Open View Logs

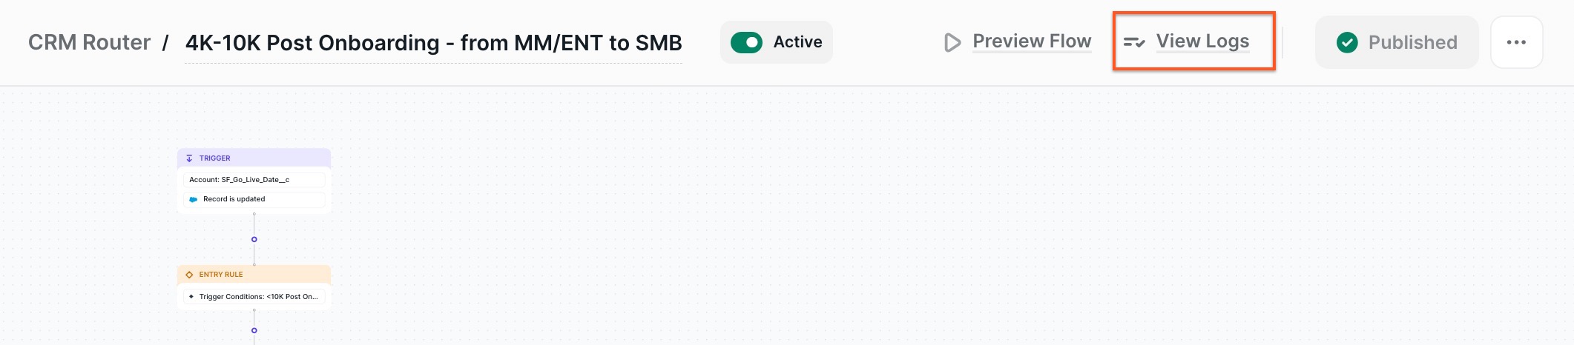[x=1202, y=41]
